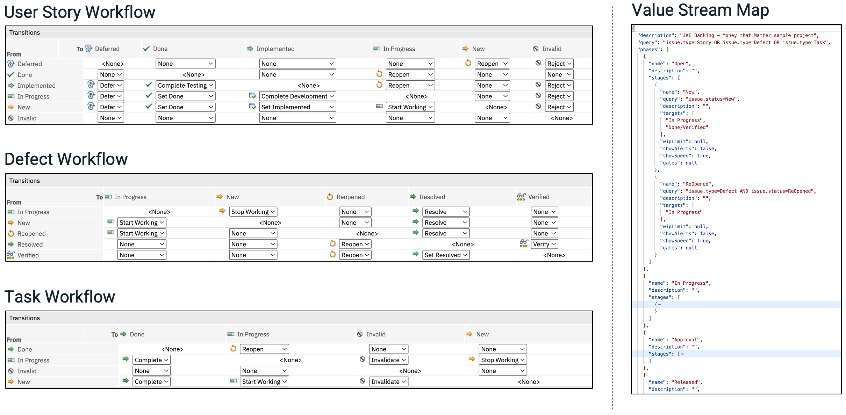Viewport: 846px width, 415px height.
Task: Click In Progress column icon in User Story
Action: point(377,49)
